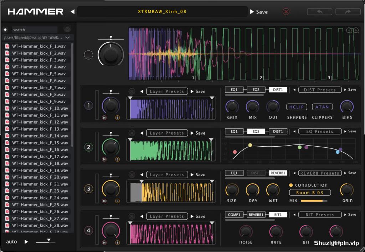Viewport: 365px width, 252px height.
Task: Open layer 3 Layer Presets menu
Action: point(167,175)
